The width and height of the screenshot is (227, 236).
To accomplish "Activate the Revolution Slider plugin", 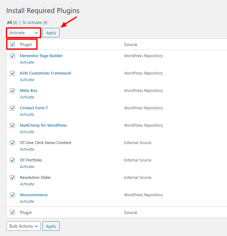I will pyautogui.click(x=27, y=184).
